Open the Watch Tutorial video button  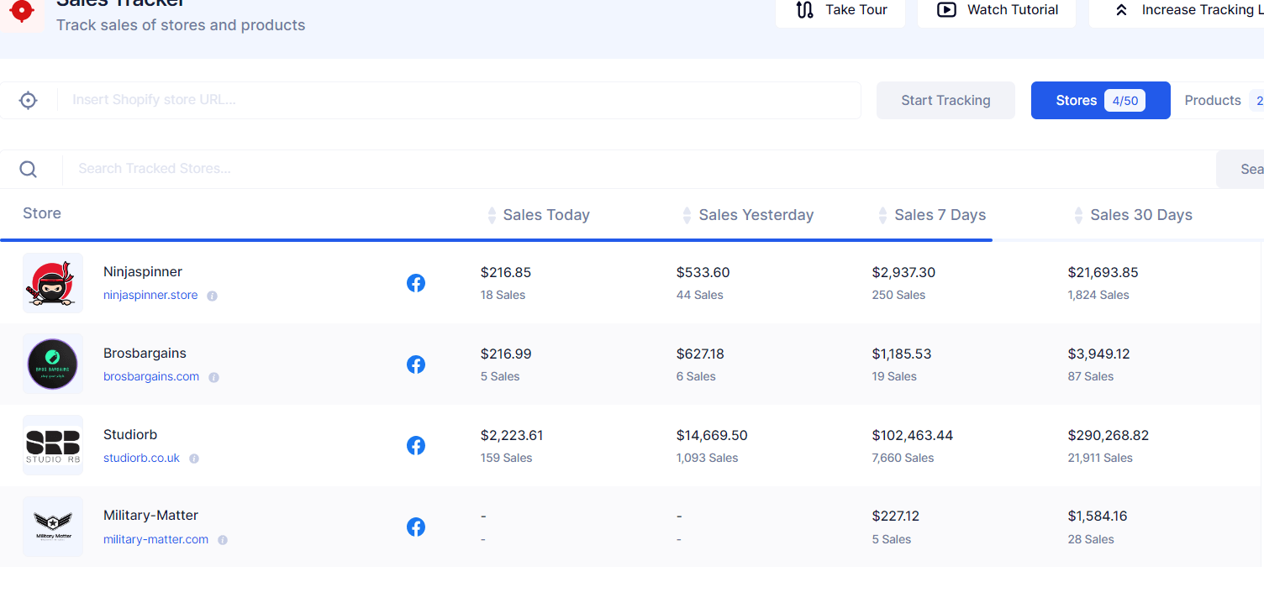click(997, 10)
